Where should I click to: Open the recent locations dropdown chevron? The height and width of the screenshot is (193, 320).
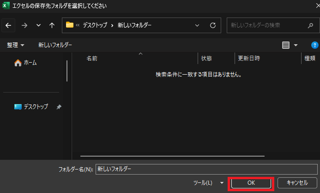pyautogui.click(x=38, y=25)
